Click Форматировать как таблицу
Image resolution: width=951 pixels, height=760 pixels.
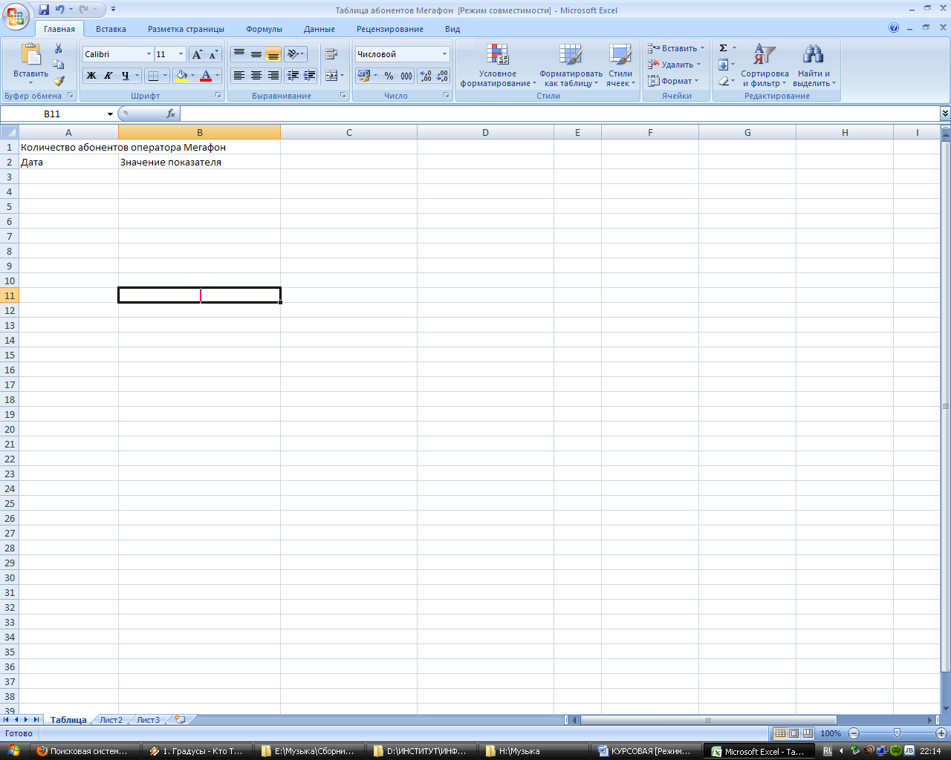571,65
